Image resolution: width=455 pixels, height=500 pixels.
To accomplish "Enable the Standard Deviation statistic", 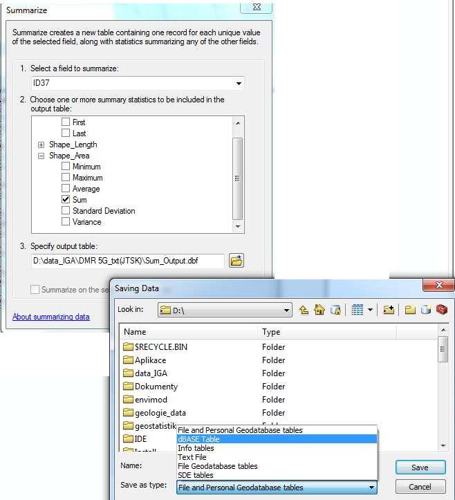I will [66, 210].
